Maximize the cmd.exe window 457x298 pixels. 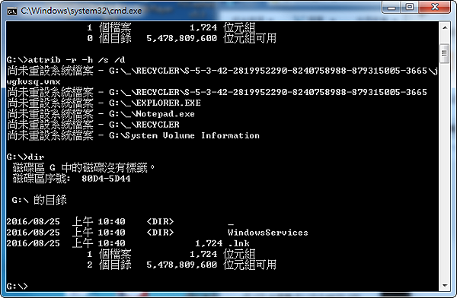coord(410,7)
